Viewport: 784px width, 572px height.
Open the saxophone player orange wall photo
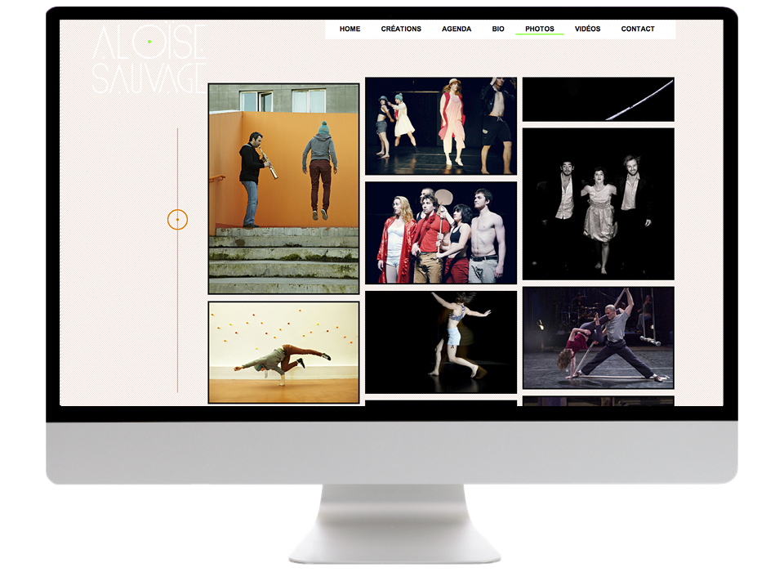[x=283, y=189]
